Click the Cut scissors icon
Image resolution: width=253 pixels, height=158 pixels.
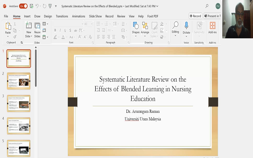click(15, 24)
